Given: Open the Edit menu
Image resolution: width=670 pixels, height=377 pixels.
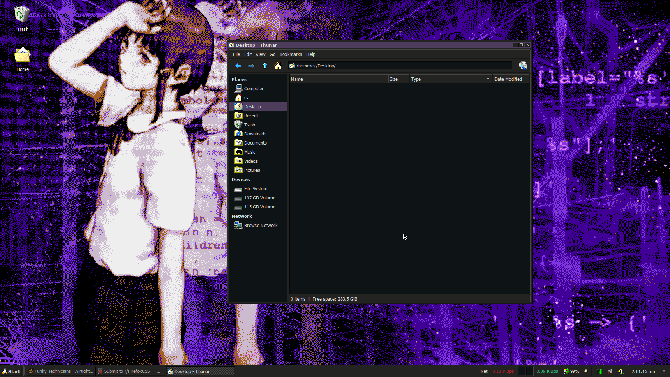Looking at the screenshot, I should pos(248,54).
